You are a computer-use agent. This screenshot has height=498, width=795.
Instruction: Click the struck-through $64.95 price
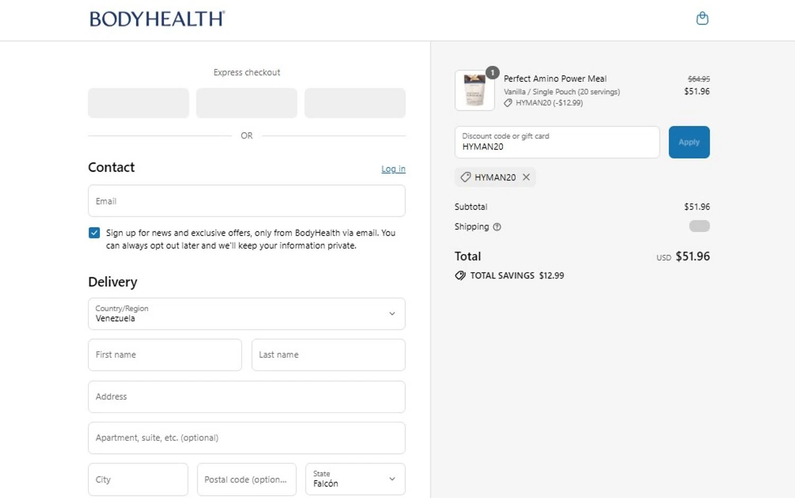(699, 79)
